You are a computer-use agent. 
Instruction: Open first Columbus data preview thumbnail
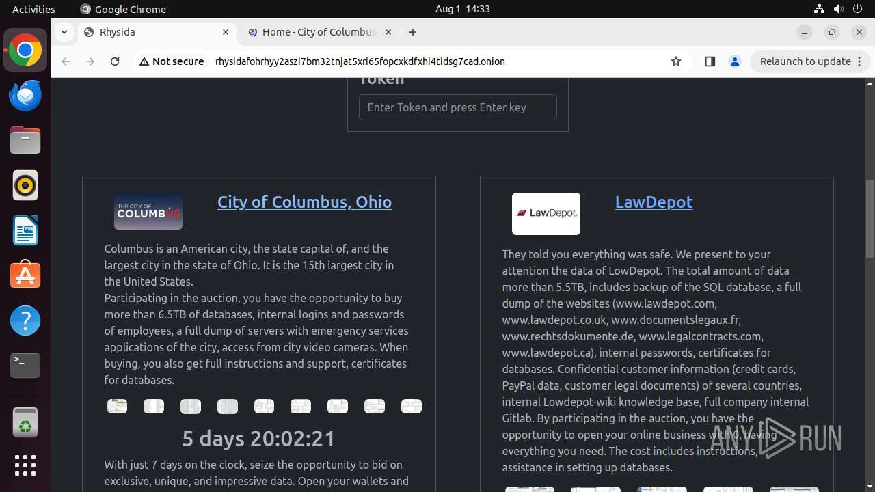(x=117, y=407)
